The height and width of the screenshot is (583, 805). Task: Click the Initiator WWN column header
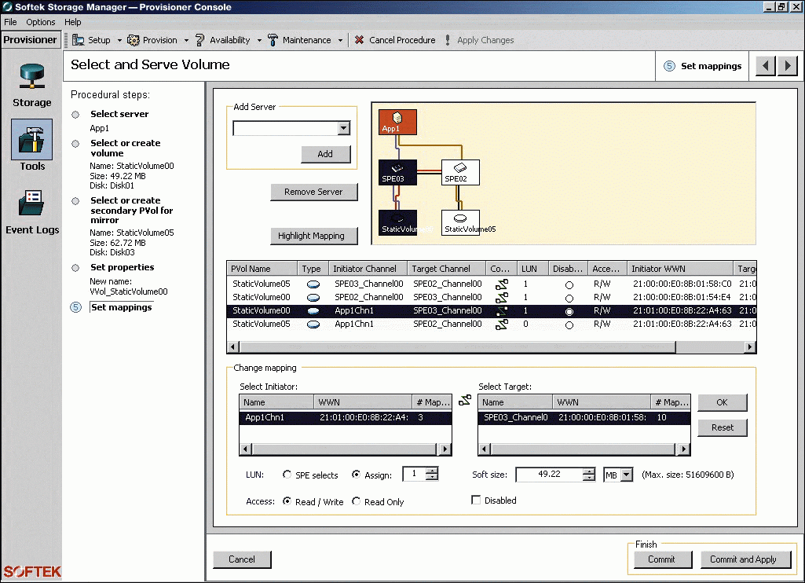680,269
